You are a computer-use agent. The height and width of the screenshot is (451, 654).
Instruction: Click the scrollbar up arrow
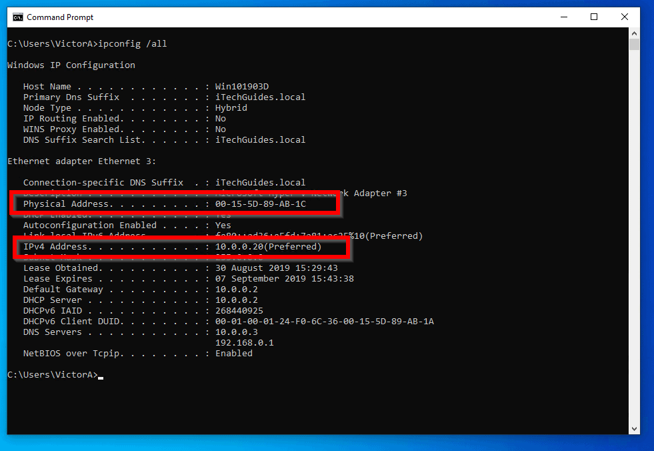pyautogui.click(x=635, y=33)
